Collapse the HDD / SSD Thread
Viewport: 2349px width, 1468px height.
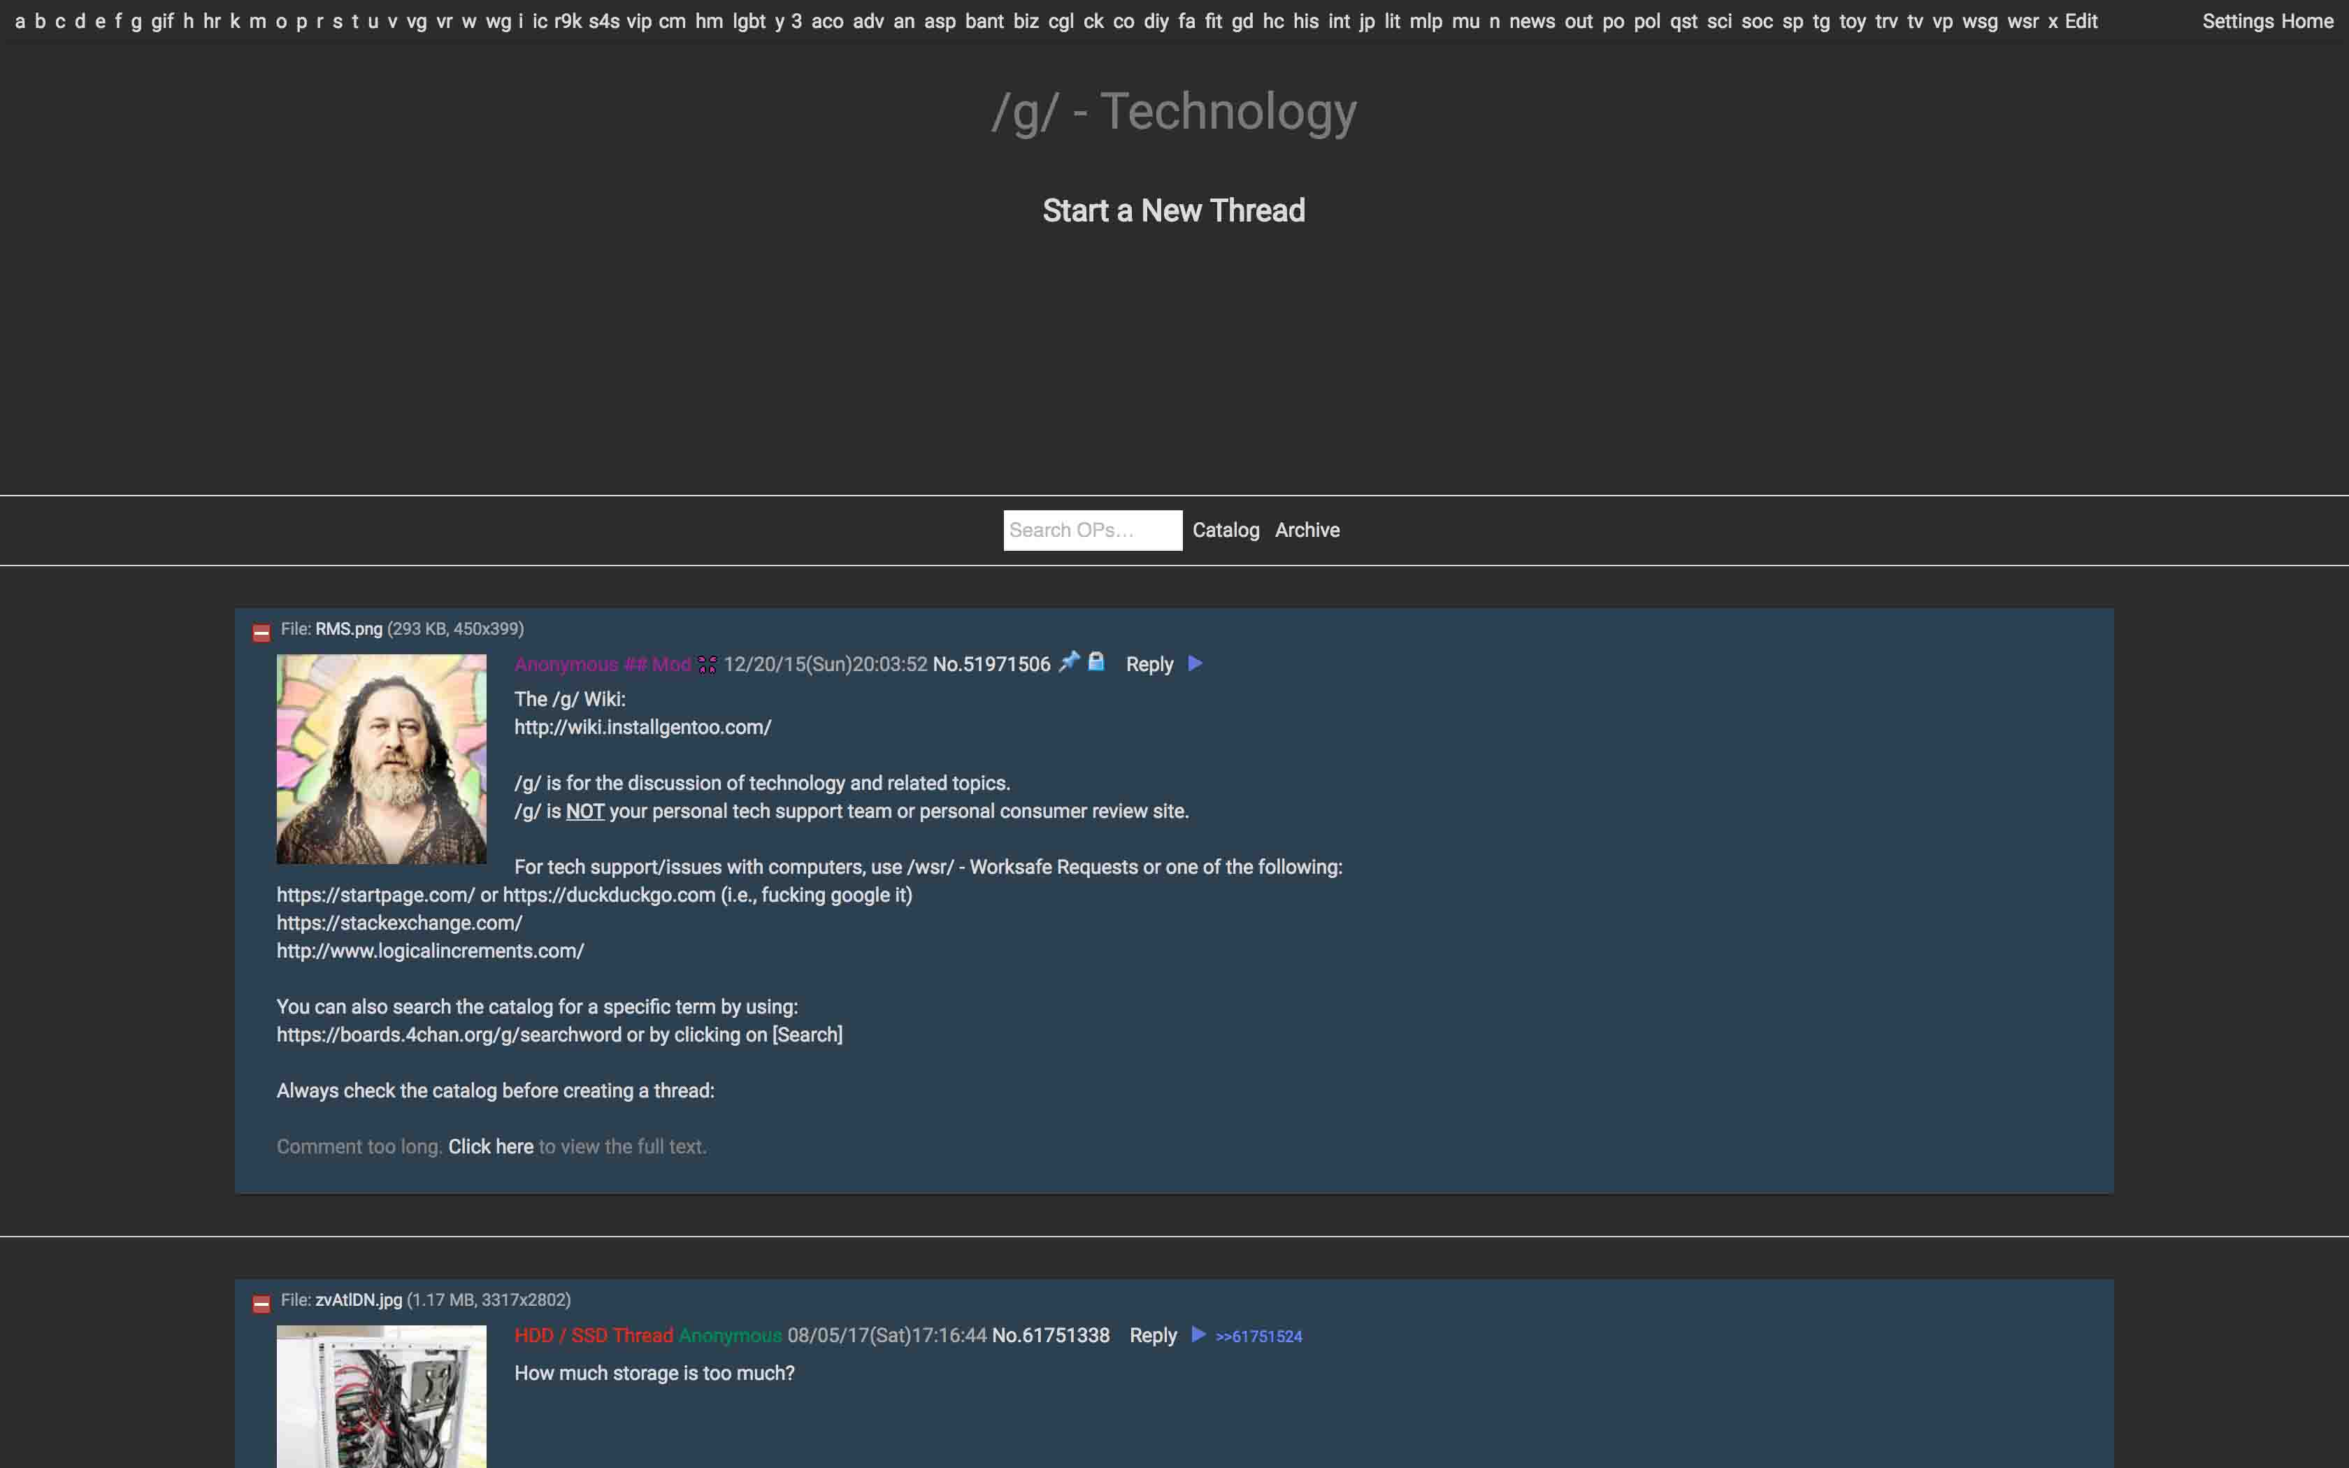point(261,1304)
